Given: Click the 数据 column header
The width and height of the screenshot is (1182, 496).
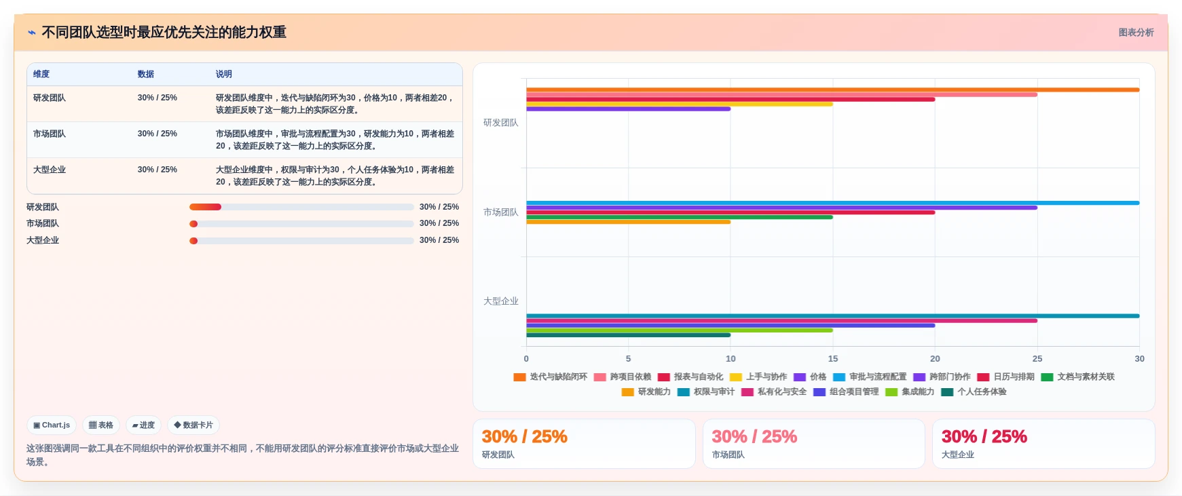Looking at the screenshot, I should (x=146, y=75).
